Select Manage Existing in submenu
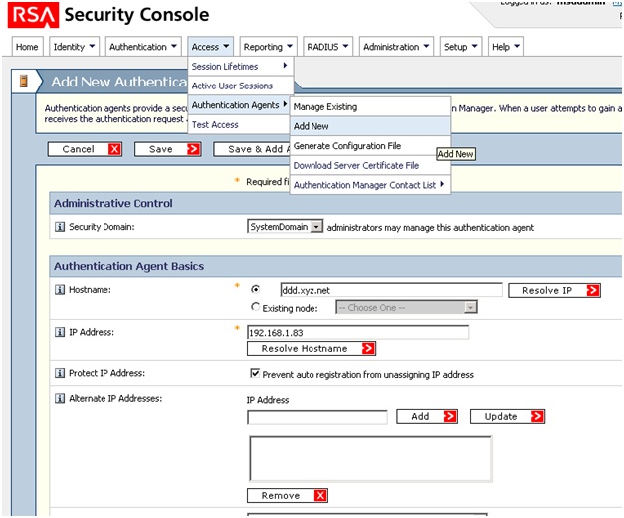Screen dimensions: 624x518 pos(370,107)
